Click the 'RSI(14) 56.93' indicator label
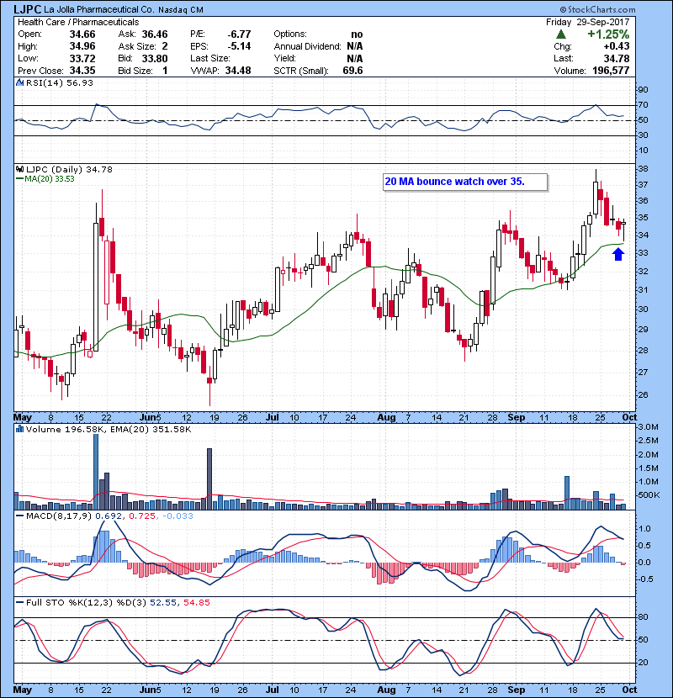The image size is (673, 698). tap(59, 82)
